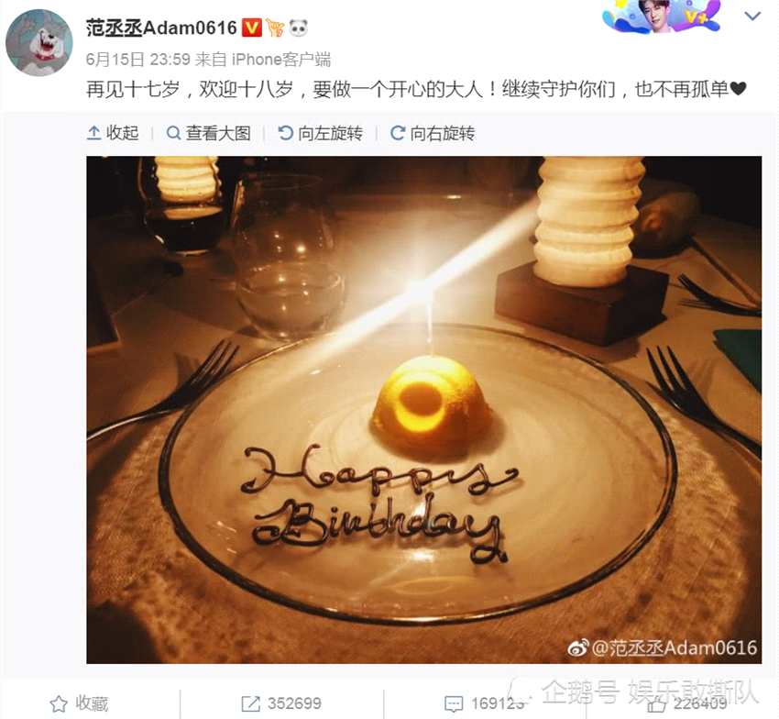Screen dimensions: 779x719
Task: Toggle favorite with the 收藏 star
Action: 58,703
